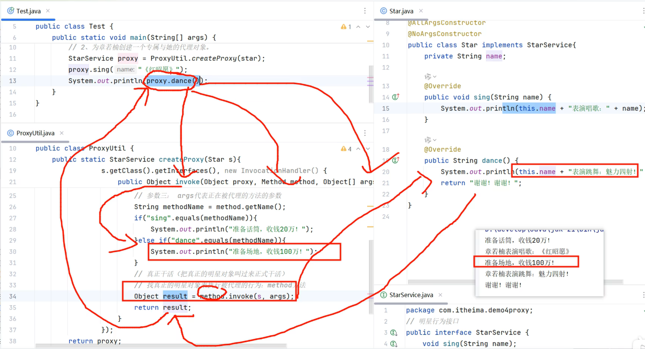Click implements gutter icon beside dance() method

[x=396, y=160]
